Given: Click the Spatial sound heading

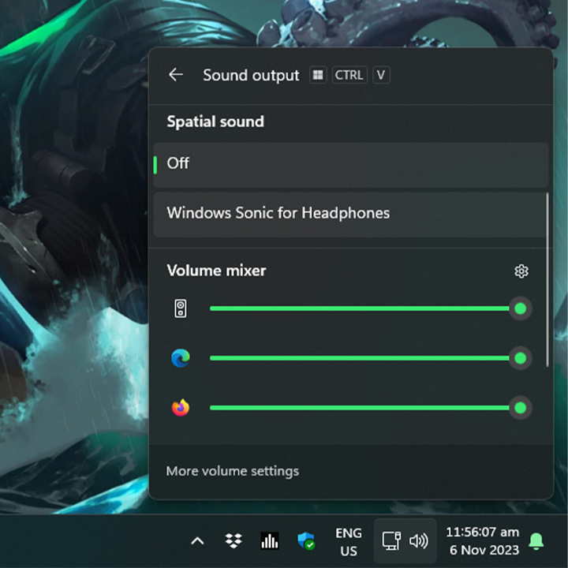Looking at the screenshot, I should pyautogui.click(x=215, y=121).
